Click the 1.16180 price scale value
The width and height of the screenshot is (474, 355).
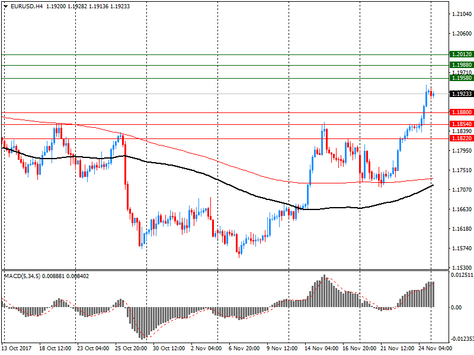pyautogui.click(x=462, y=229)
